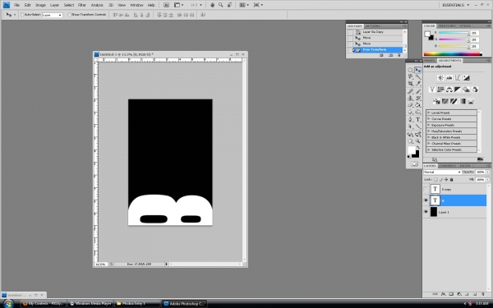
Task: Delete current state trash icon in History
Action: pyautogui.click(x=399, y=55)
